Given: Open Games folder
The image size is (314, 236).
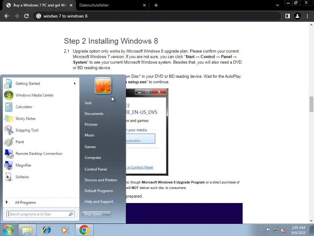Looking at the screenshot, I should 90,147.
